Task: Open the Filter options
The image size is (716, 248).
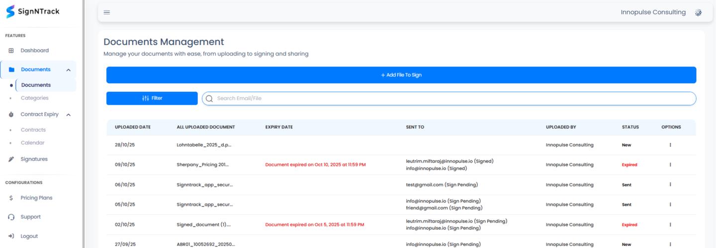Action: point(152,98)
